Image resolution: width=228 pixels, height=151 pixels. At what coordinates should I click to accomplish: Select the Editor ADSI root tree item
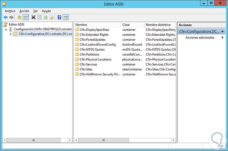pyautogui.click(x=17, y=24)
